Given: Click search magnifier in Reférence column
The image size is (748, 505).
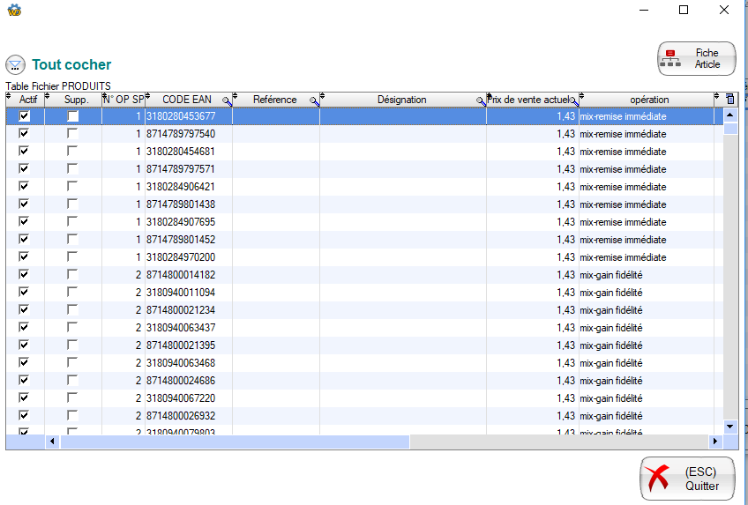Looking at the screenshot, I should (x=313, y=101).
